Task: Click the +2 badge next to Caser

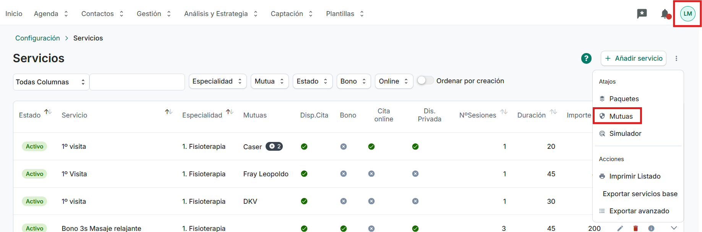Action: click(x=274, y=147)
